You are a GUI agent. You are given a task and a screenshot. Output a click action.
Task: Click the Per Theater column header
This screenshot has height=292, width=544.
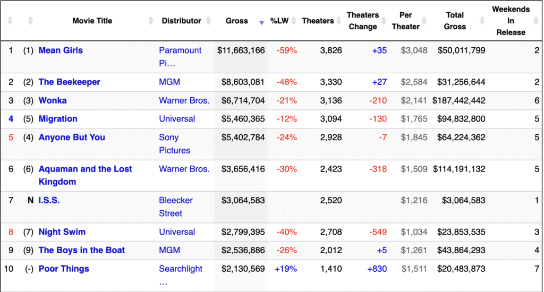[x=405, y=21]
